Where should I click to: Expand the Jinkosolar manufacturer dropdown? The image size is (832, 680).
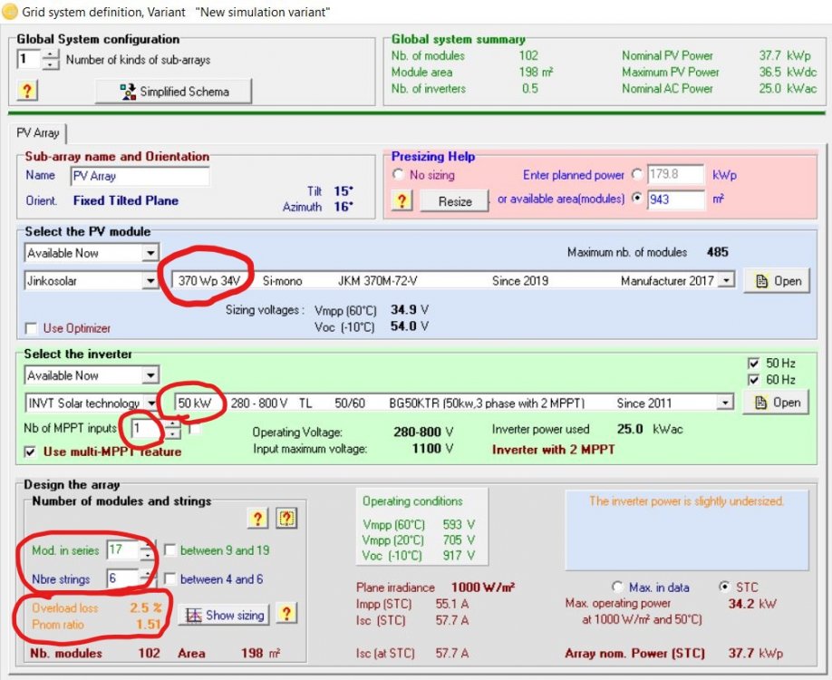click(150, 281)
